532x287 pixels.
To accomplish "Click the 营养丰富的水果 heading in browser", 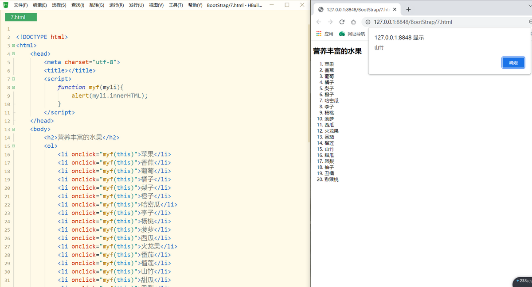I will point(337,51).
